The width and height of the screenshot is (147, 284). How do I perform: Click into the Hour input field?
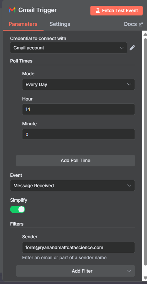coord(78,109)
